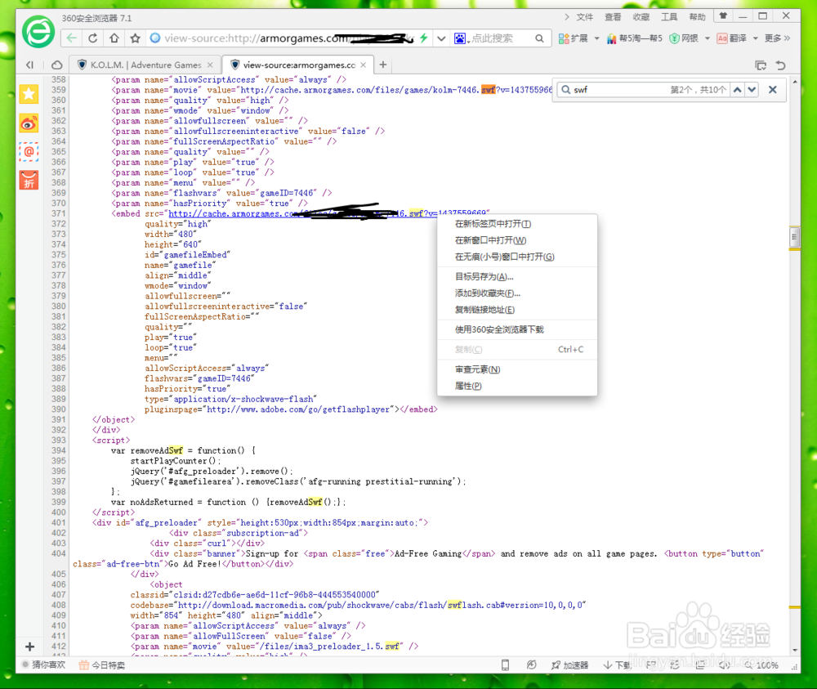The height and width of the screenshot is (689, 817).
Task: Expand the dropdown arrow beside 翻译
Action: click(755, 38)
